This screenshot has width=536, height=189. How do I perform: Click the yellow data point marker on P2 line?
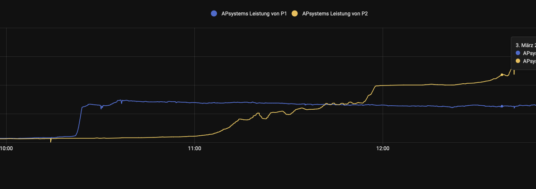[x=502, y=75]
